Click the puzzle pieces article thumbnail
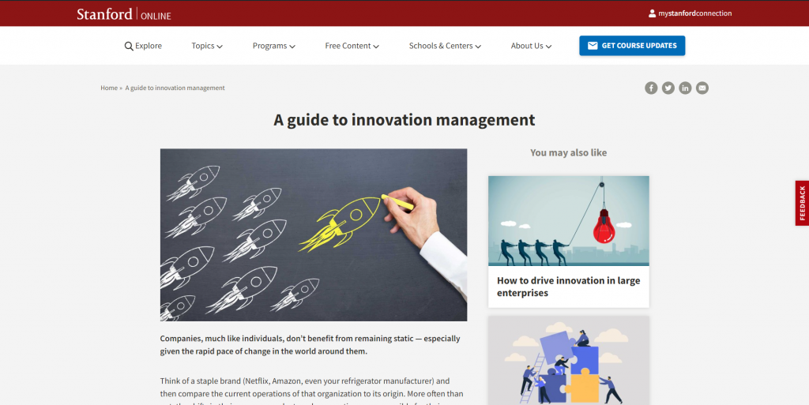809x405 pixels. 568,361
